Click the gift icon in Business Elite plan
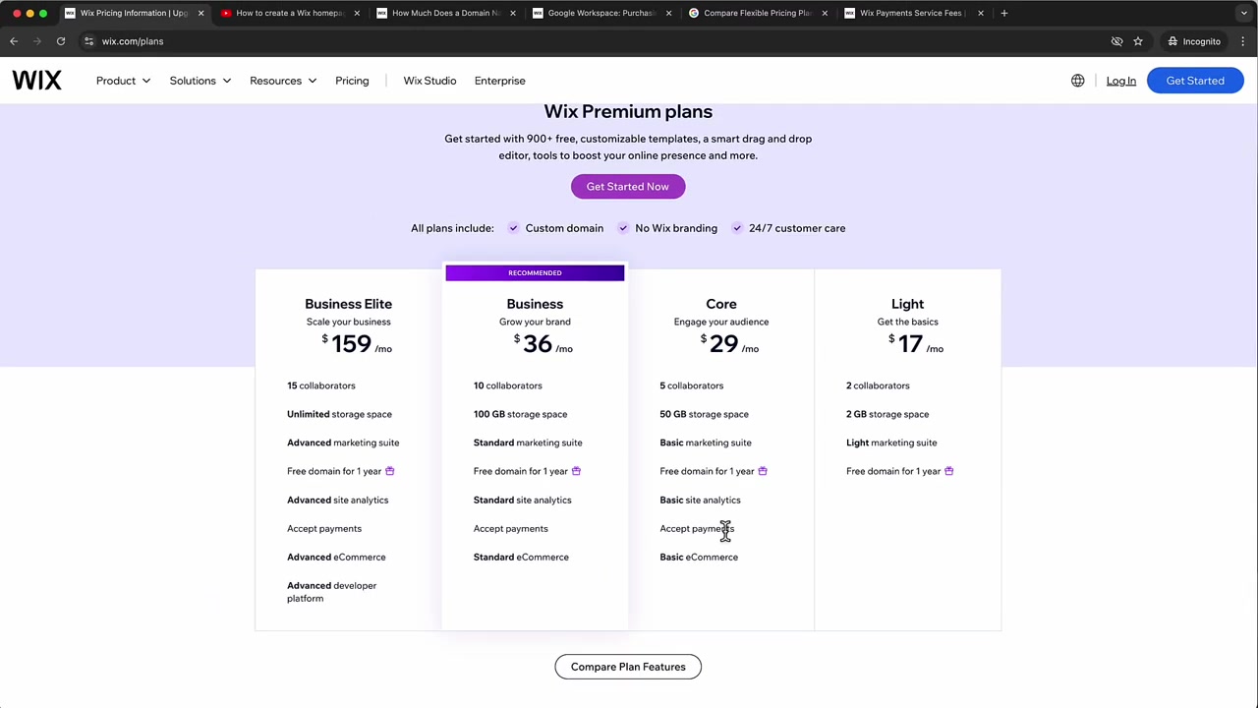1258x708 pixels. [390, 471]
